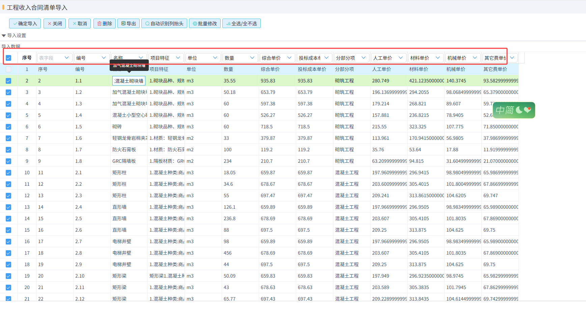The width and height of the screenshot is (586, 309).
Task: Open the 机械单价 column mapping dropdown
Action: click(463, 58)
